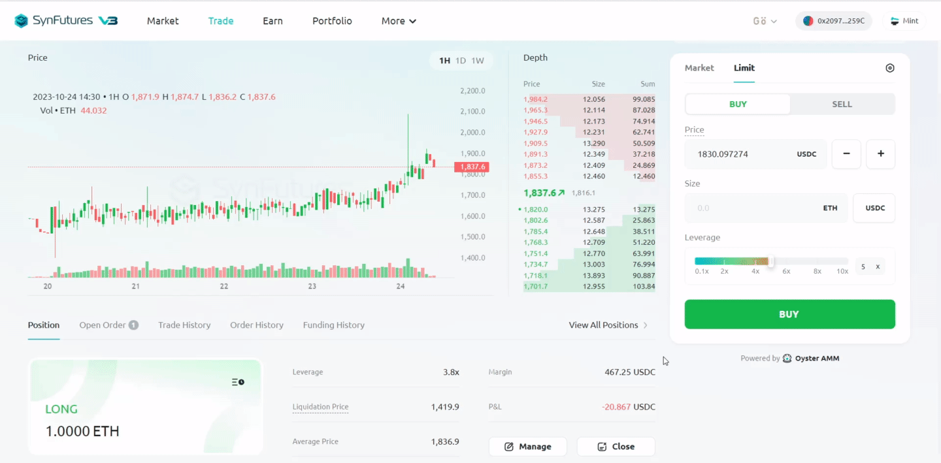Image resolution: width=941 pixels, height=463 pixels.
Task: Increase price with the plus button
Action: [x=880, y=154]
